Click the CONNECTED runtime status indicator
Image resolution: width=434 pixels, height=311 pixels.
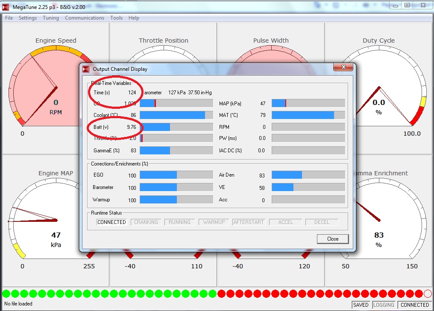tap(111, 222)
